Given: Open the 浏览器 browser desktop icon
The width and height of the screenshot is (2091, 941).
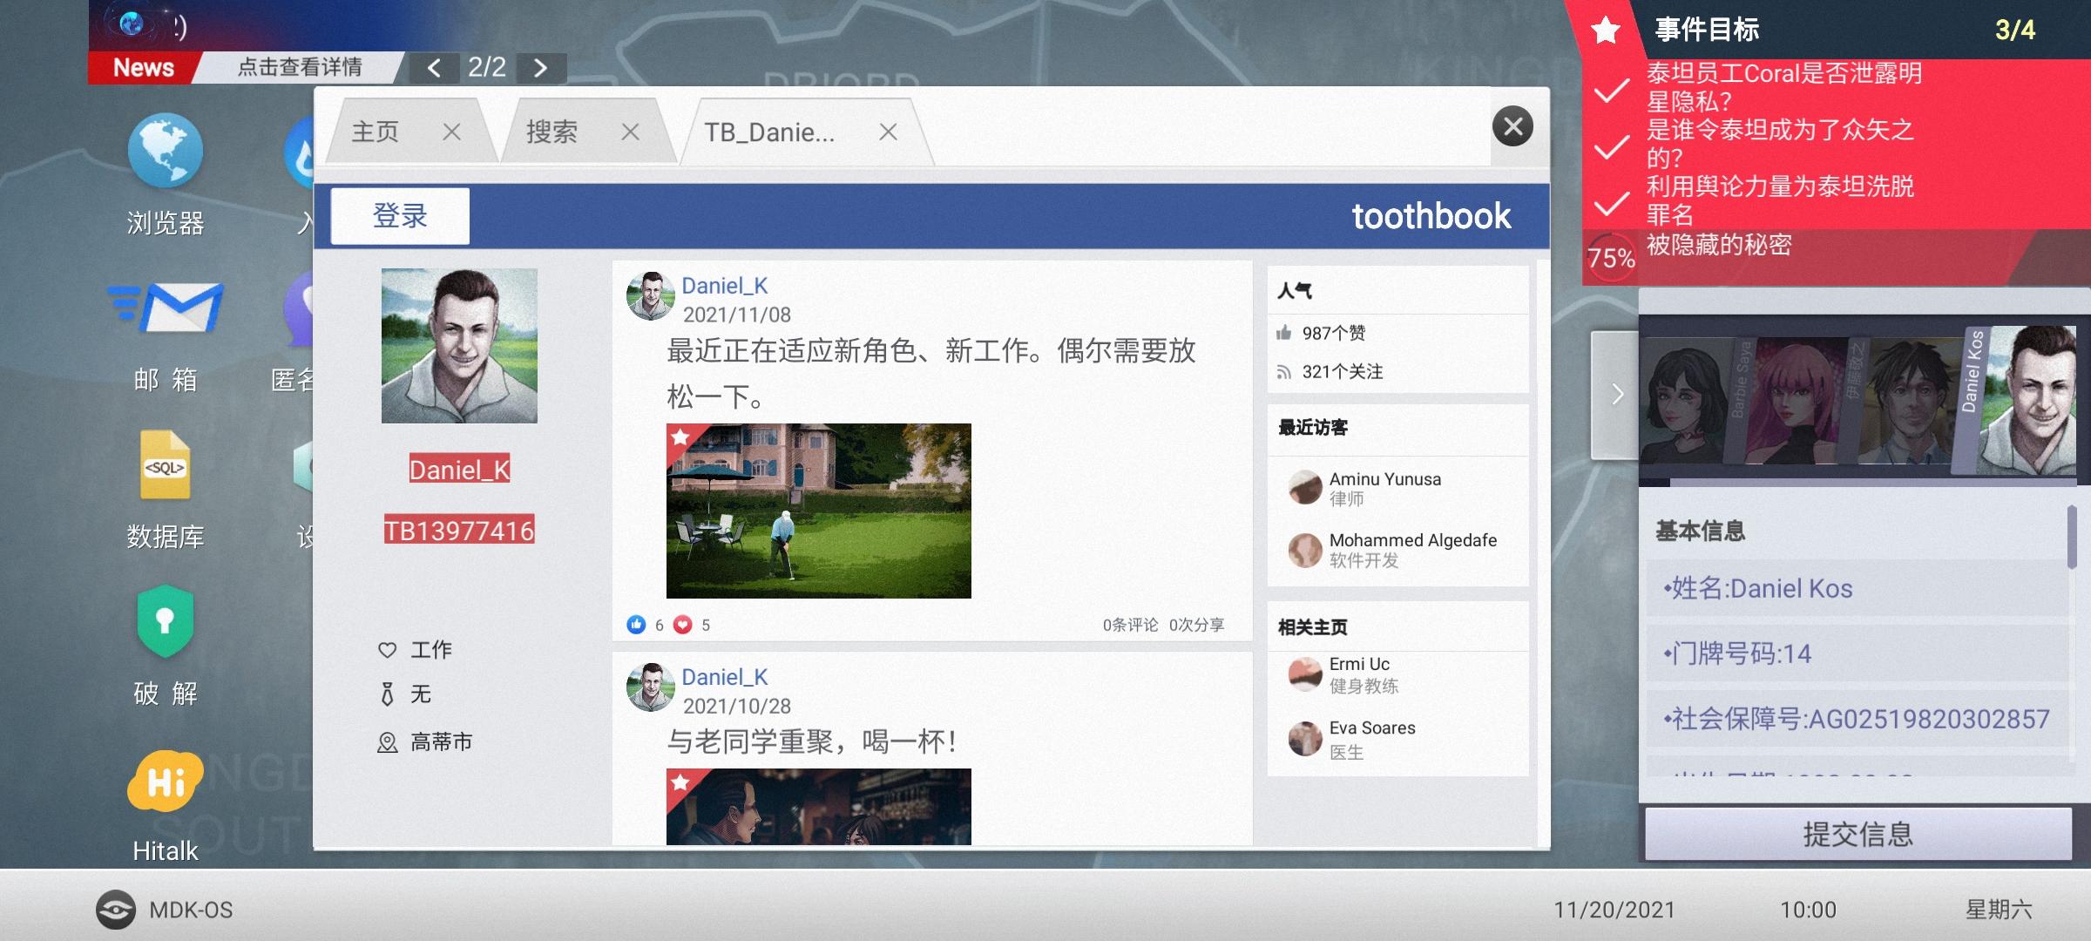Looking at the screenshot, I should [x=165, y=151].
